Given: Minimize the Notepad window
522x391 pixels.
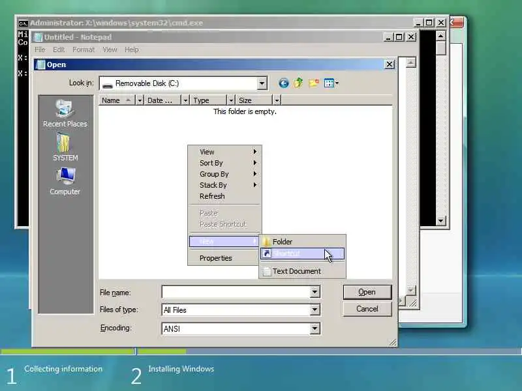Looking at the screenshot, I should tap(388, 37).
